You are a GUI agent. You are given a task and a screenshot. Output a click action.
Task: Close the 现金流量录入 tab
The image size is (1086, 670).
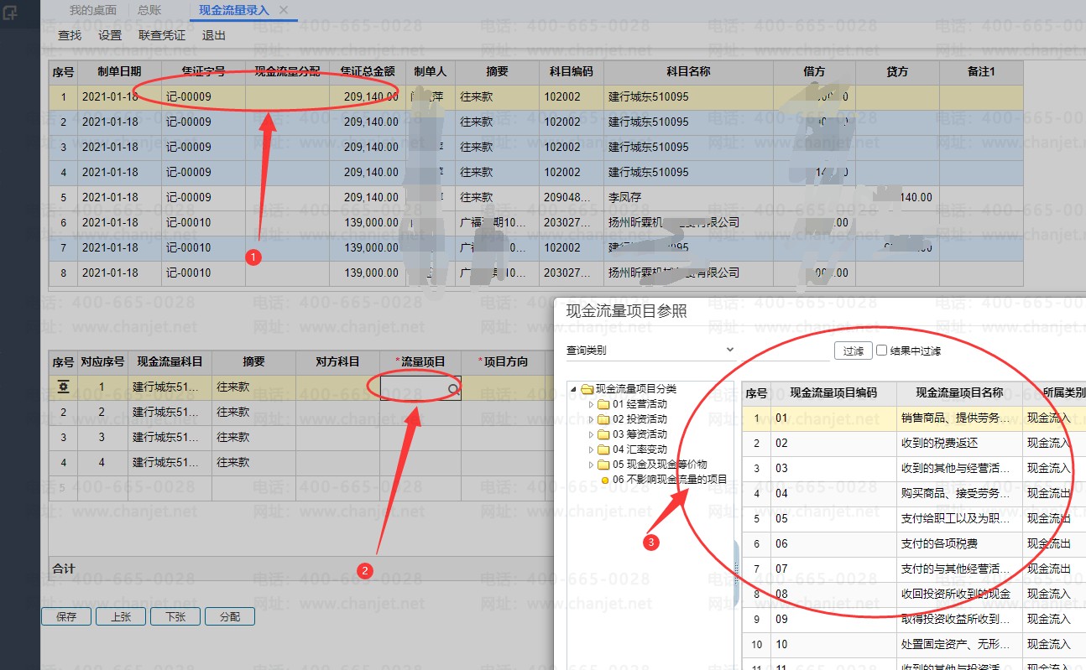tap(284, 10)
